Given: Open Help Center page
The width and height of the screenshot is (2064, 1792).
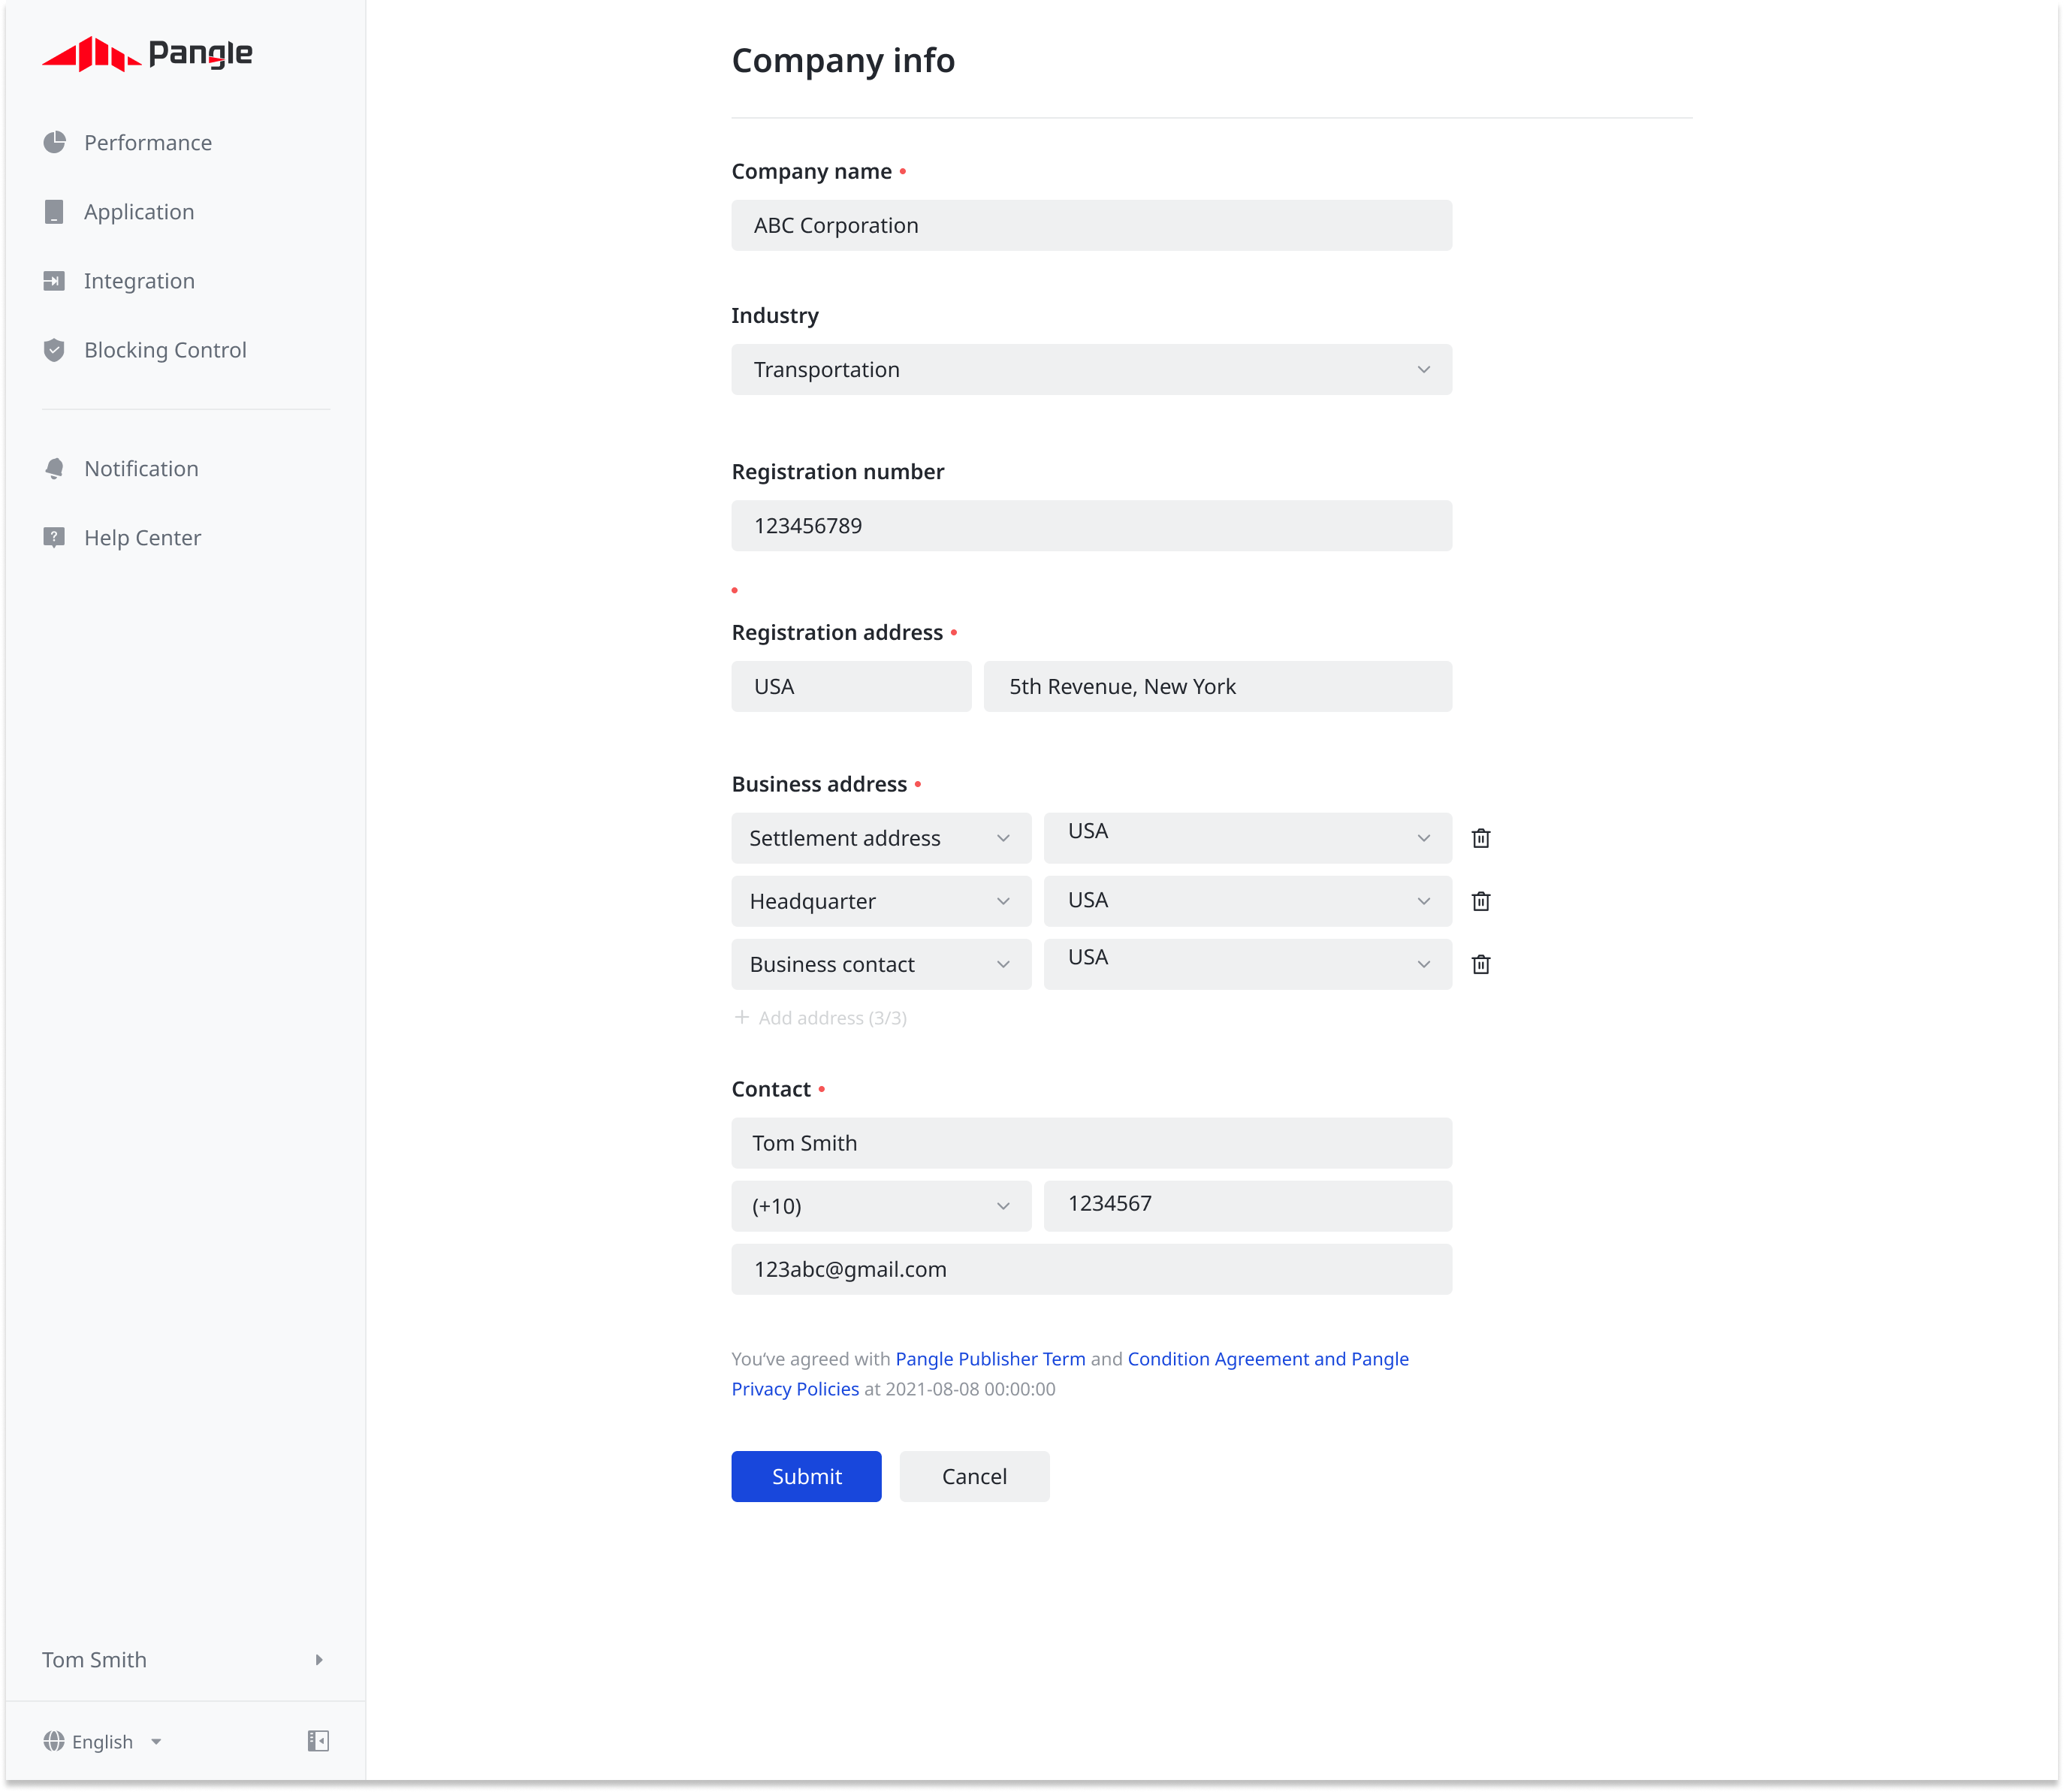Looking at the screenshot, I should click(142, 537).
